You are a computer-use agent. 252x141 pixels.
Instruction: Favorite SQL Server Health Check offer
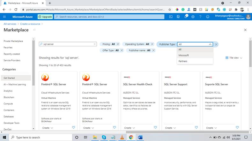(x=155, y=127)
